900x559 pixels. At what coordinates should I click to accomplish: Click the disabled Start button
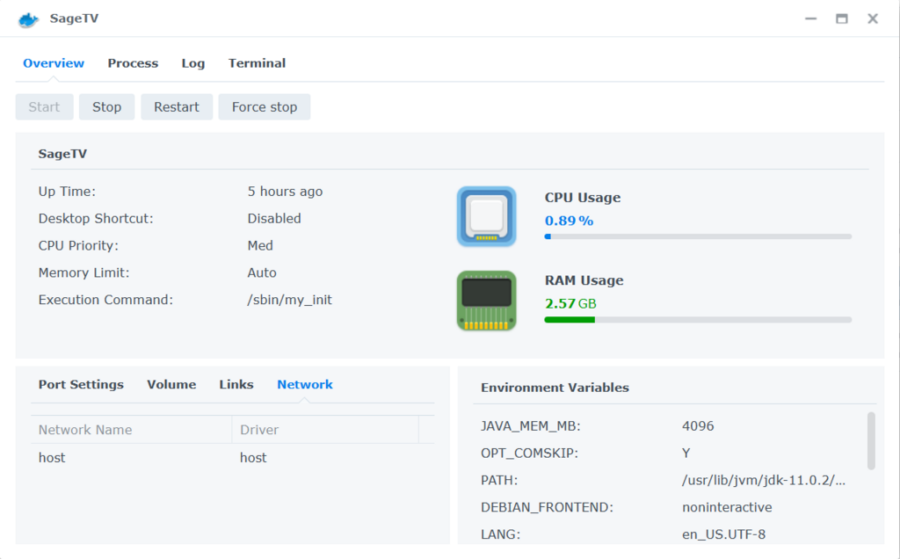pyautogui.click(x=44, y=106)
